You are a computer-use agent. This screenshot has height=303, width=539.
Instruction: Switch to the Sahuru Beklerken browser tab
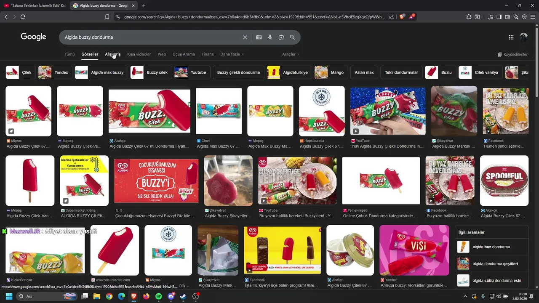[x=35, y=5]
